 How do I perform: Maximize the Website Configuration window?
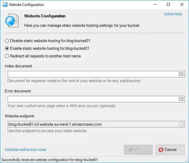168,5
